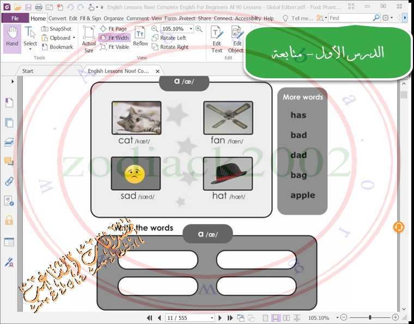This screenshot has height=324, width=414.
Task: Select the Hand tool
Action: click(12, 39)
